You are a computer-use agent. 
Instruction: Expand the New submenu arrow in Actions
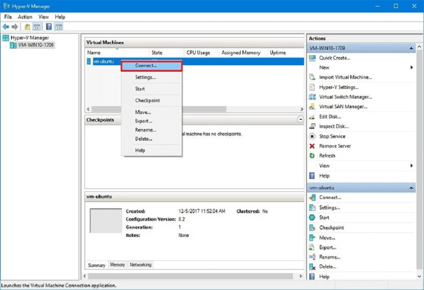point(412,68)
